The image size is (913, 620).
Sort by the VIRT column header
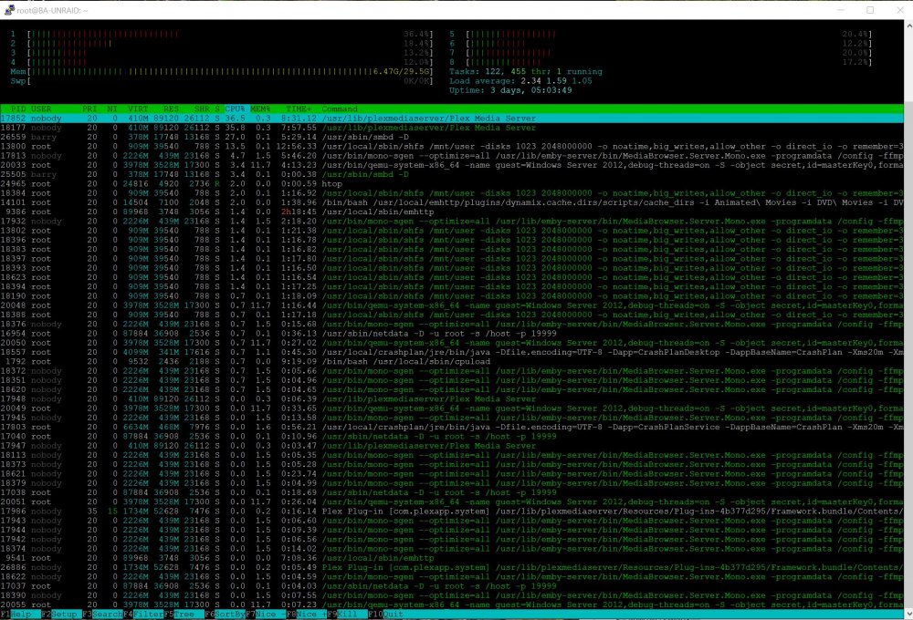point(138,108)
